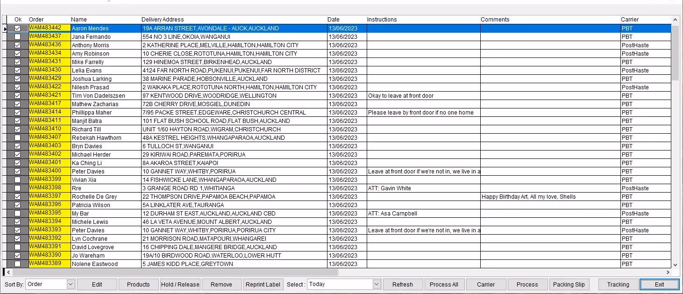Refresh the order list
This screenshot has width=683, height=294.
(402, 284)
